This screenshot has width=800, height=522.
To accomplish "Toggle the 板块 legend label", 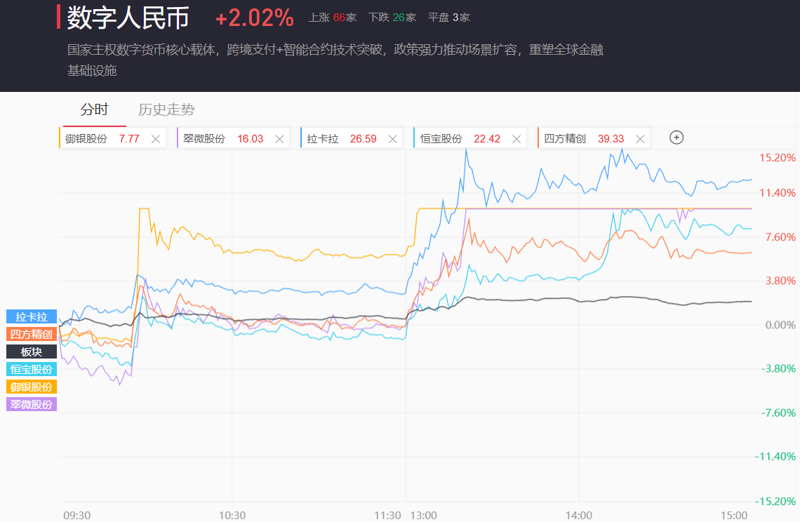I will [32, 352].
